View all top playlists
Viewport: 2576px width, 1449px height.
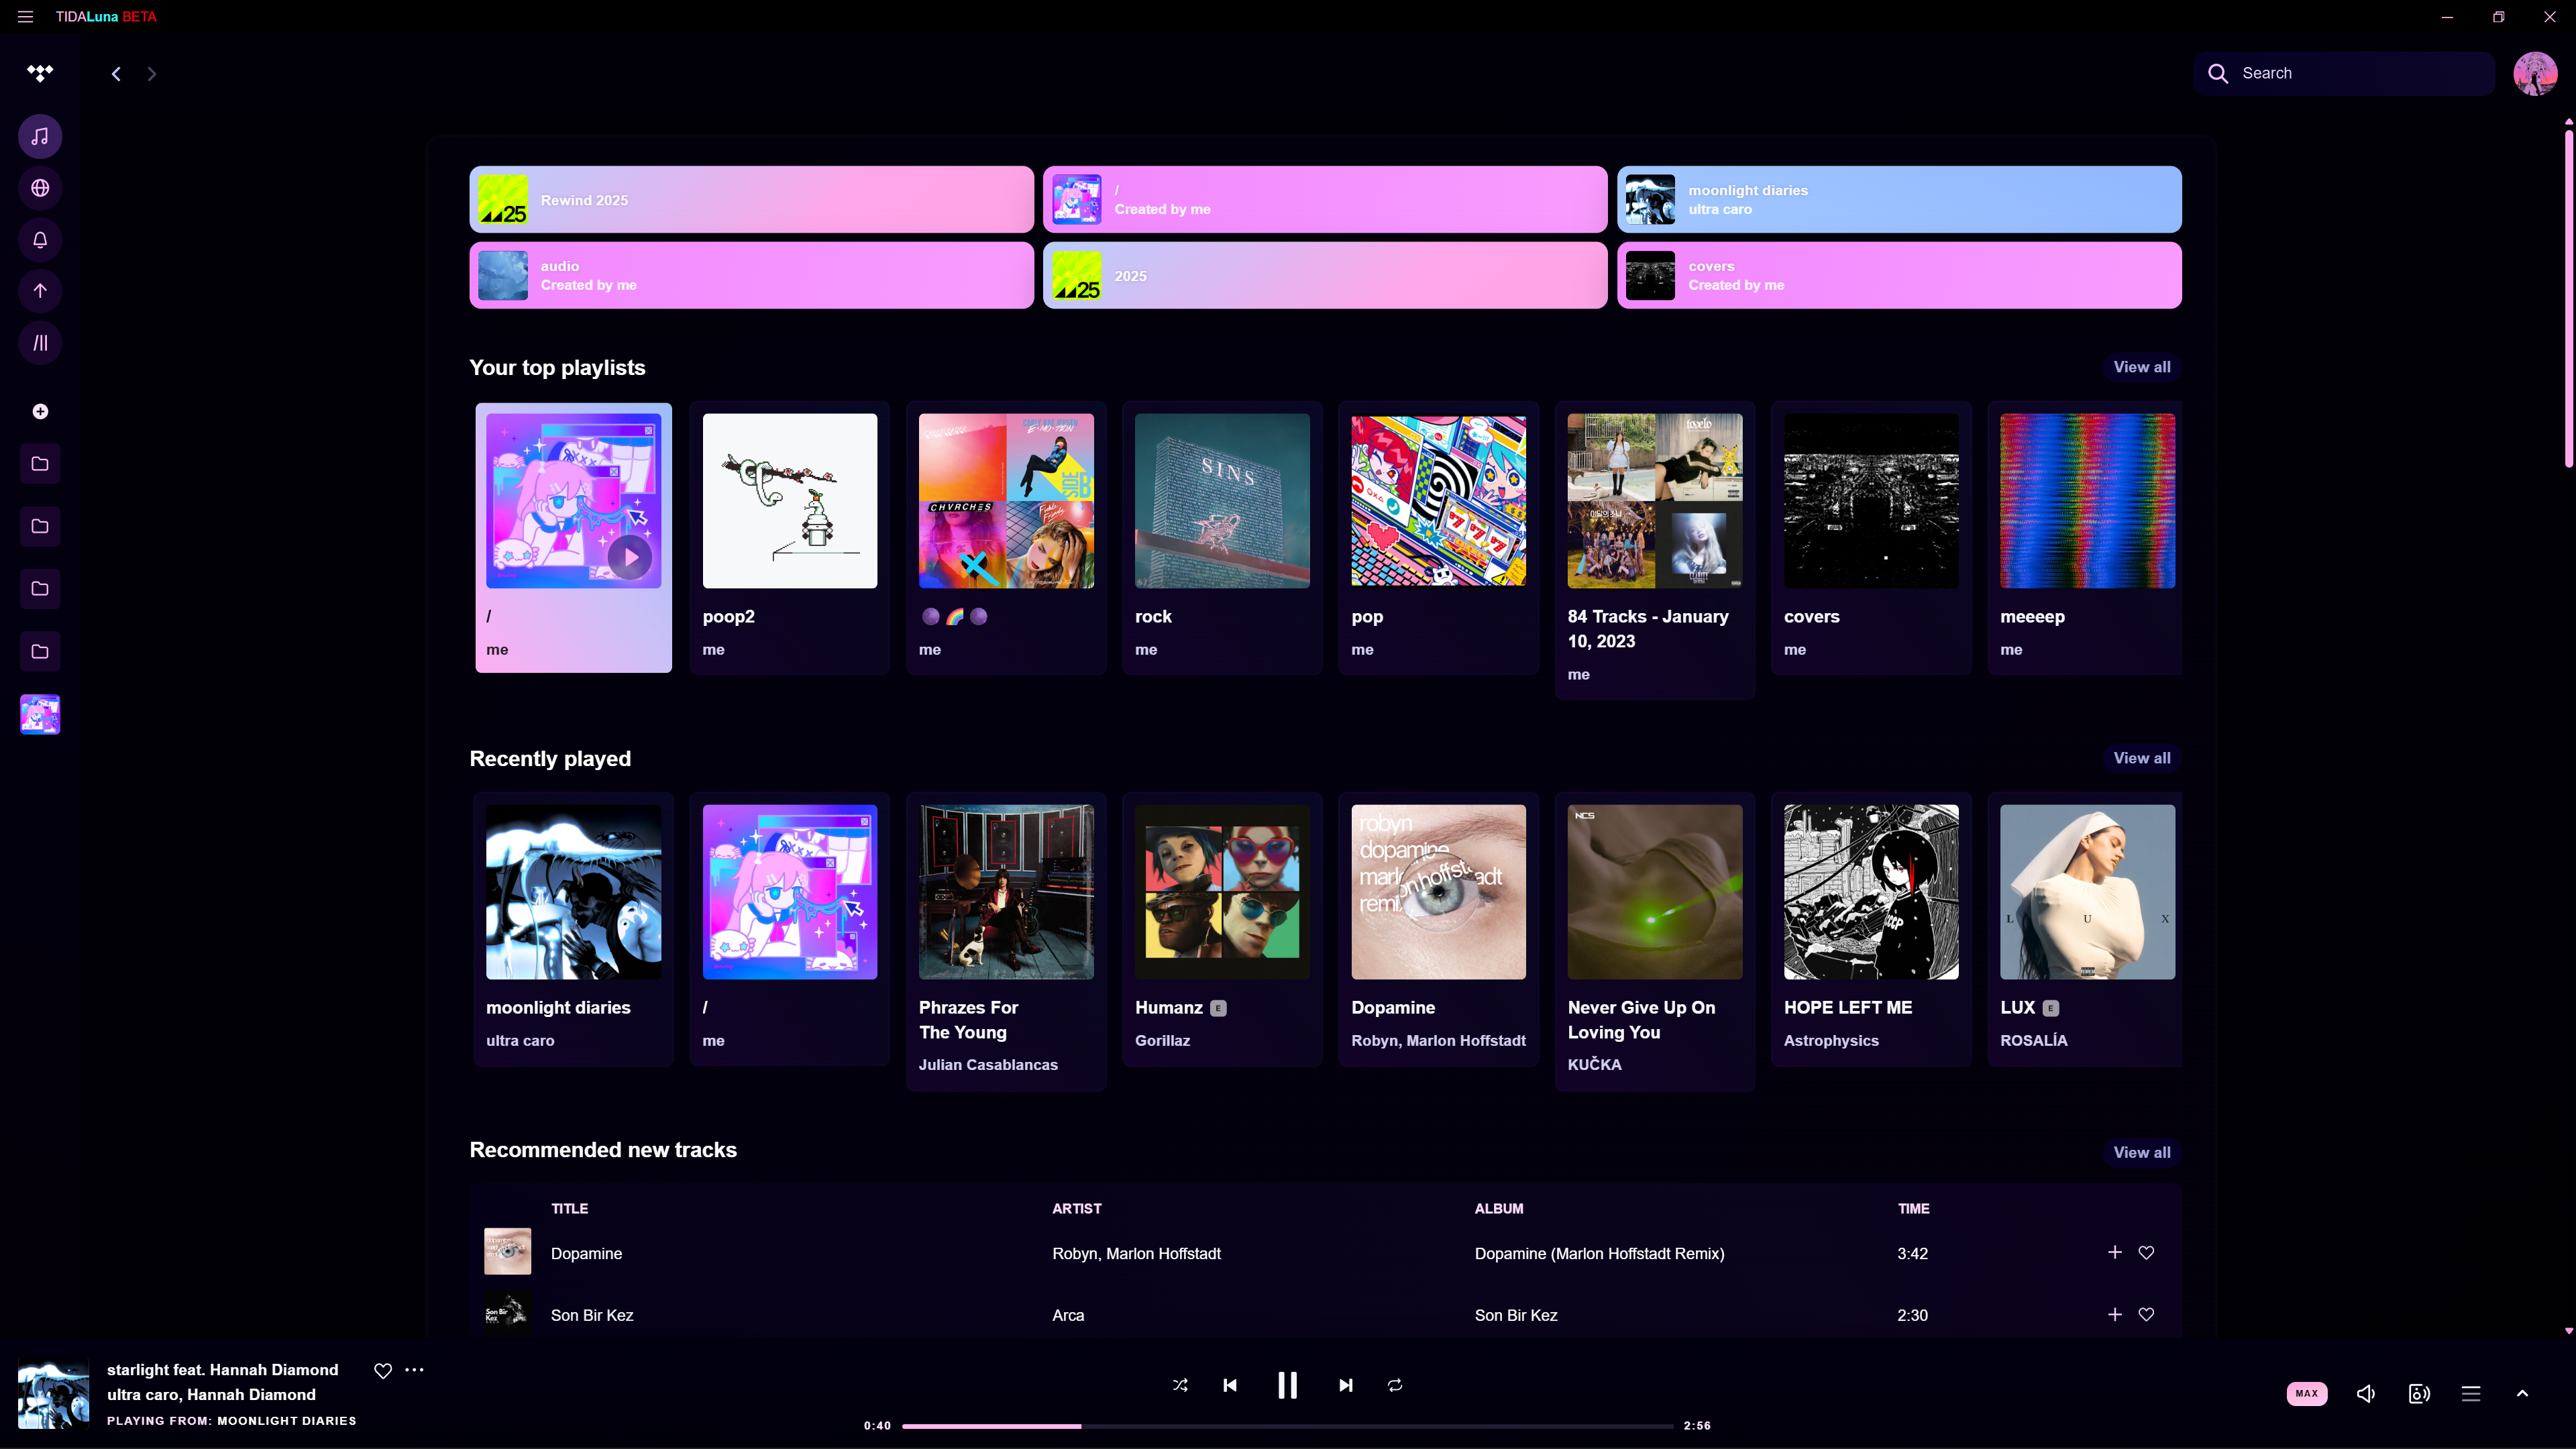2141,367
